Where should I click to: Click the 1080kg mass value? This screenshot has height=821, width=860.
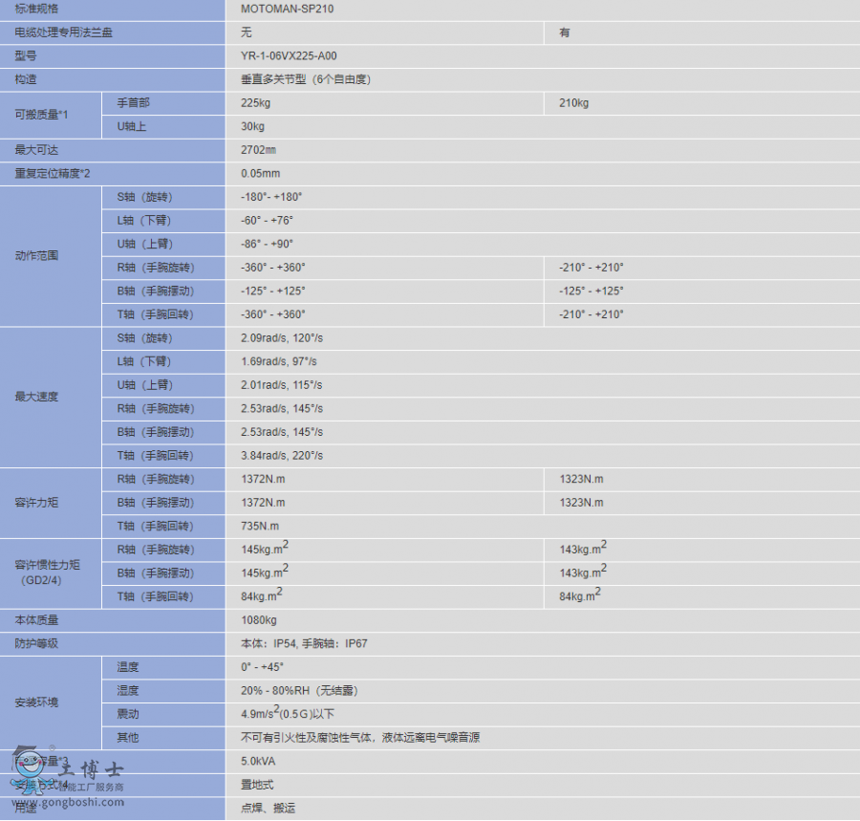259,620
